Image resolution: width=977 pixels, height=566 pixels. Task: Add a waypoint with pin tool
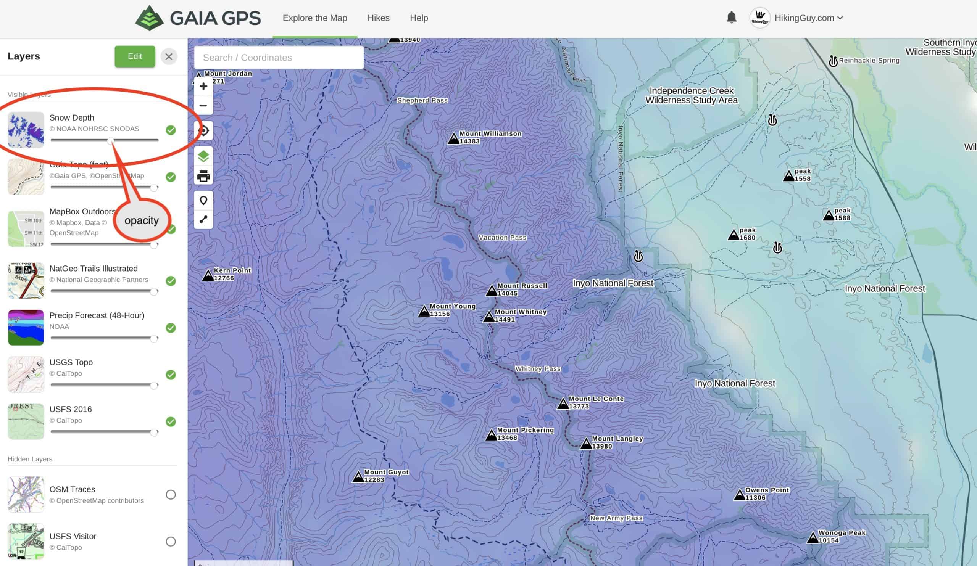[203, 200]
